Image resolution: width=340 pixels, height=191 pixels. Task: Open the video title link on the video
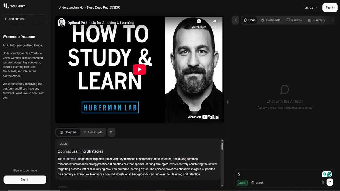101,23
